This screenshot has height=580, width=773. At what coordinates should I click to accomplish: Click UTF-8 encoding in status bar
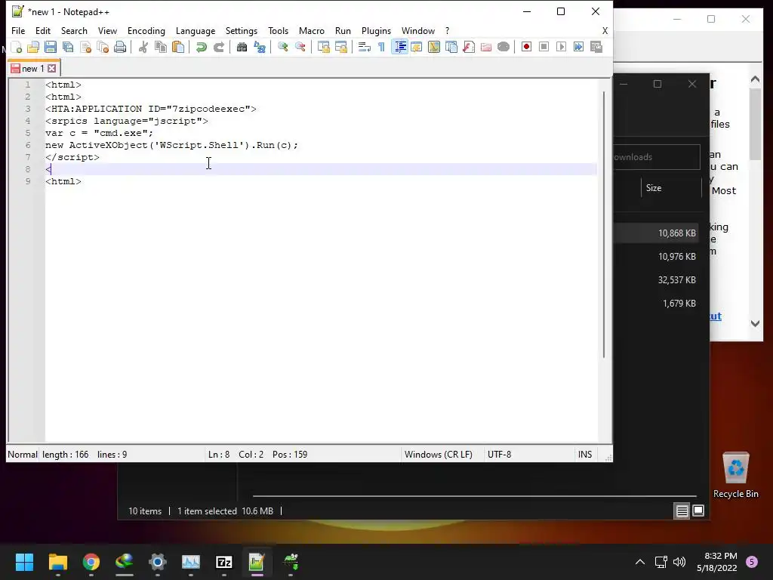(x=500, y=454)
